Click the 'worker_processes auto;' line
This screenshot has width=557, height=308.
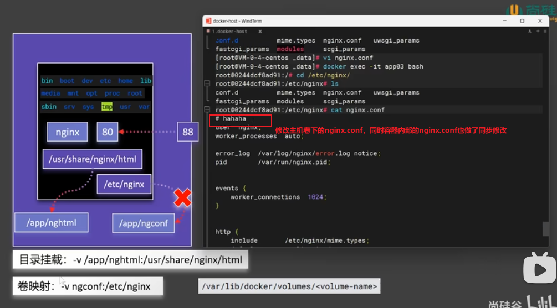[x=259, y=136]
